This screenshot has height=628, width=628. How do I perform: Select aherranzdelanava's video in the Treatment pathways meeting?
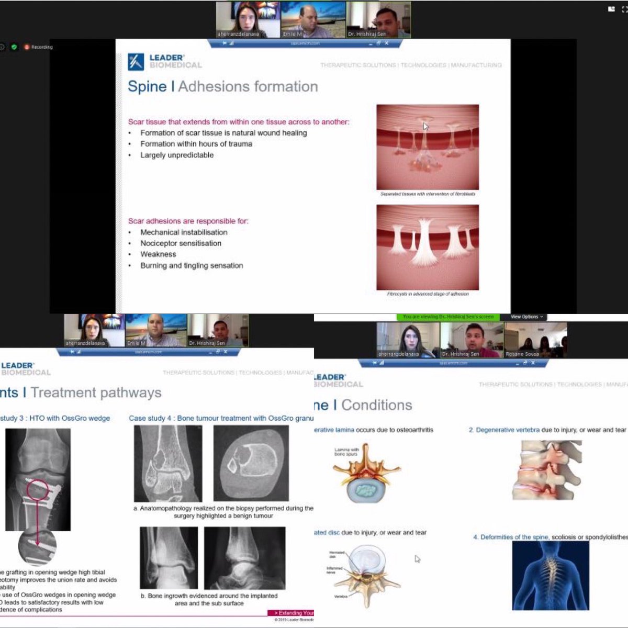94,330
